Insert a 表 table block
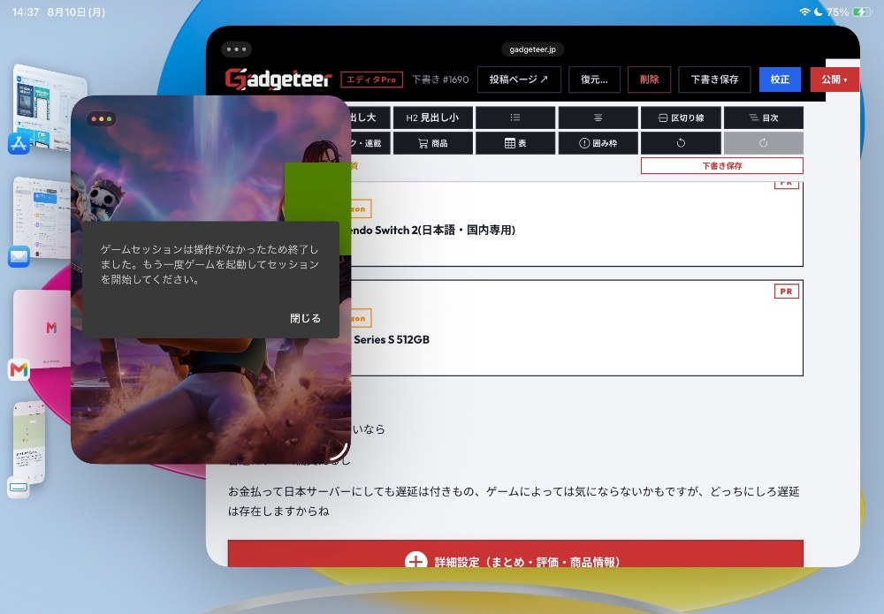Viewport: 884px width, 614px height. pos(515,143)
